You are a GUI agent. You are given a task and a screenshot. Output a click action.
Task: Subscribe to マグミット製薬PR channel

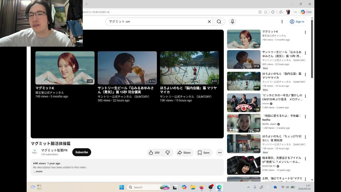(x=82, y=152)
